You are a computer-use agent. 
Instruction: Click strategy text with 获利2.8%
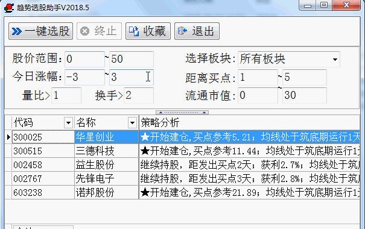tap(250, 179)
